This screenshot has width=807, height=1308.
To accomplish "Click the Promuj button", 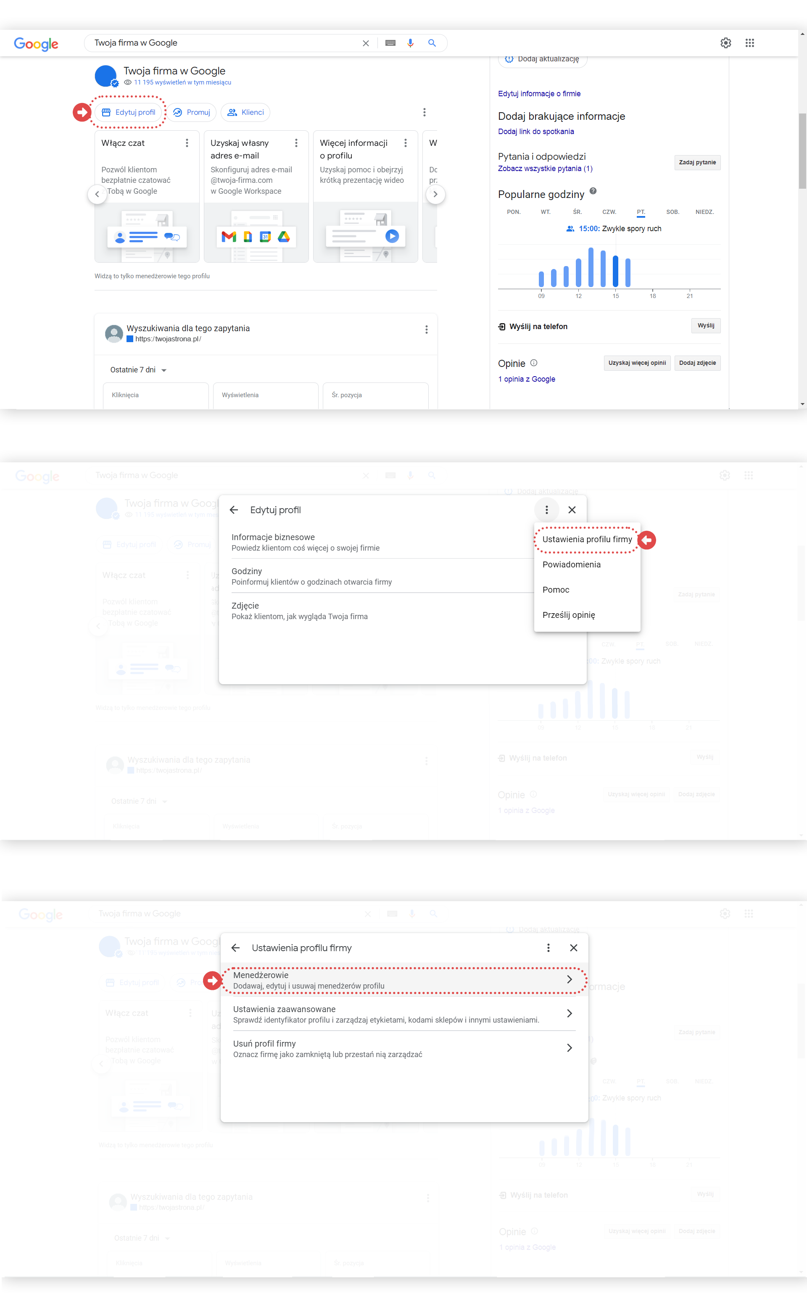I will pyautogui.click(x=192, y=112).
